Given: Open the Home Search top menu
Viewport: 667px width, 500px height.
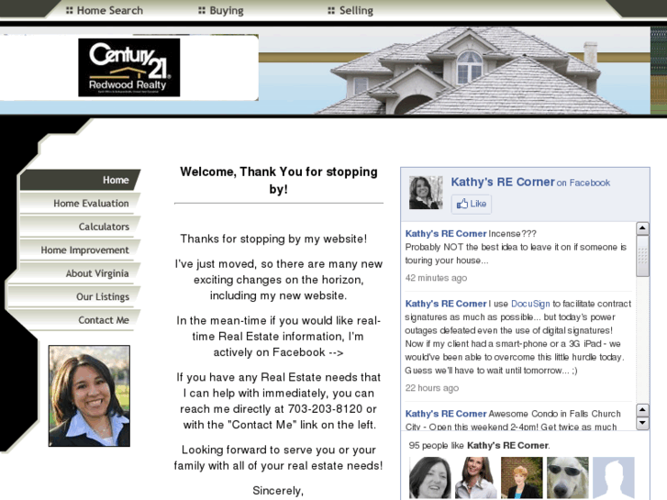Looking at the screenshot, I should [105, 10].
